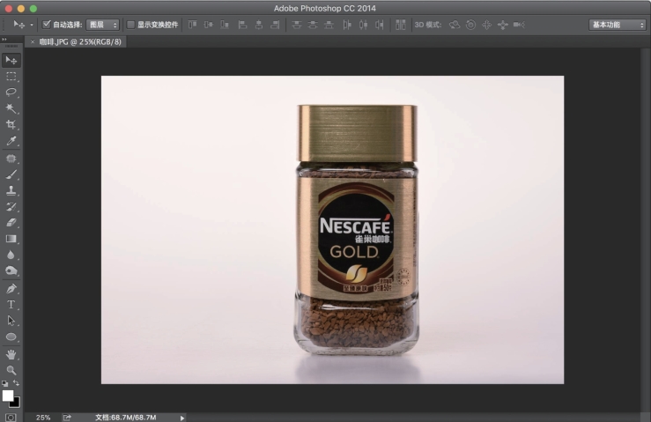Screen dimensions: 651x422
Task: Distribute bottom edges of layers
Action: click(x=329, y=25)
